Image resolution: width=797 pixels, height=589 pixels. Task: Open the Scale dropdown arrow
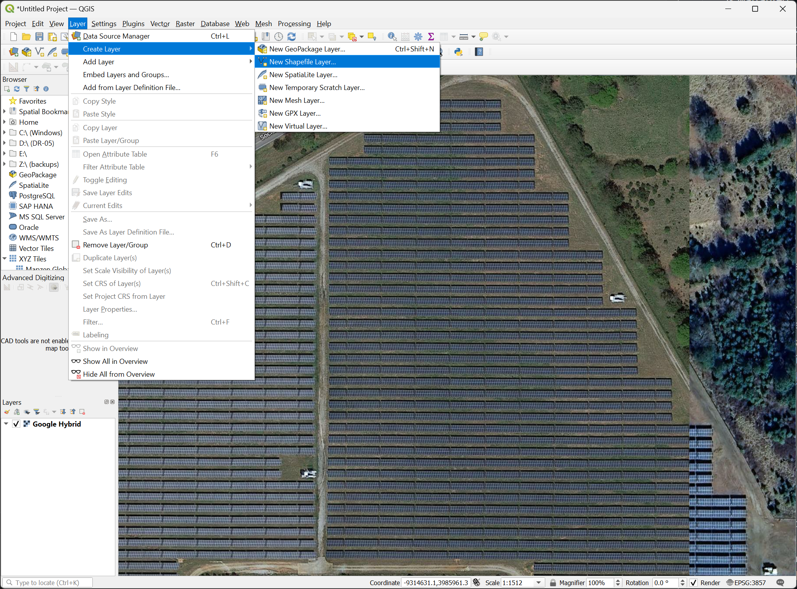[x=539, y=583]
